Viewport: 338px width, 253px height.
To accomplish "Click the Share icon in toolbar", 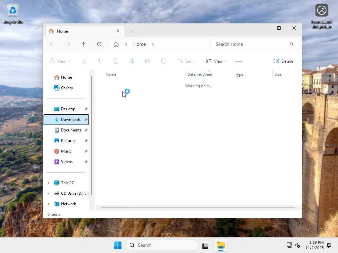I will [x=148, y=61].
